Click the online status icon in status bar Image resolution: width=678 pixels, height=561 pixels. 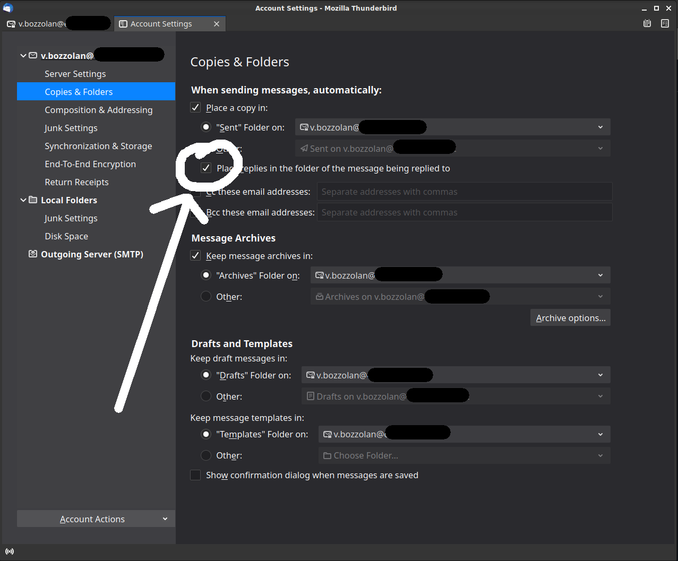click(10, 551)
